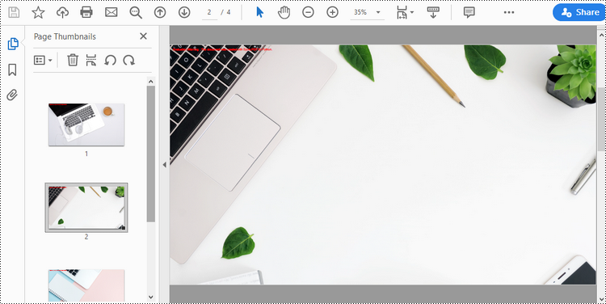Screen dimensions: 606x304
Task: Open more tools ellipsis menu
Action: (509, 12)
